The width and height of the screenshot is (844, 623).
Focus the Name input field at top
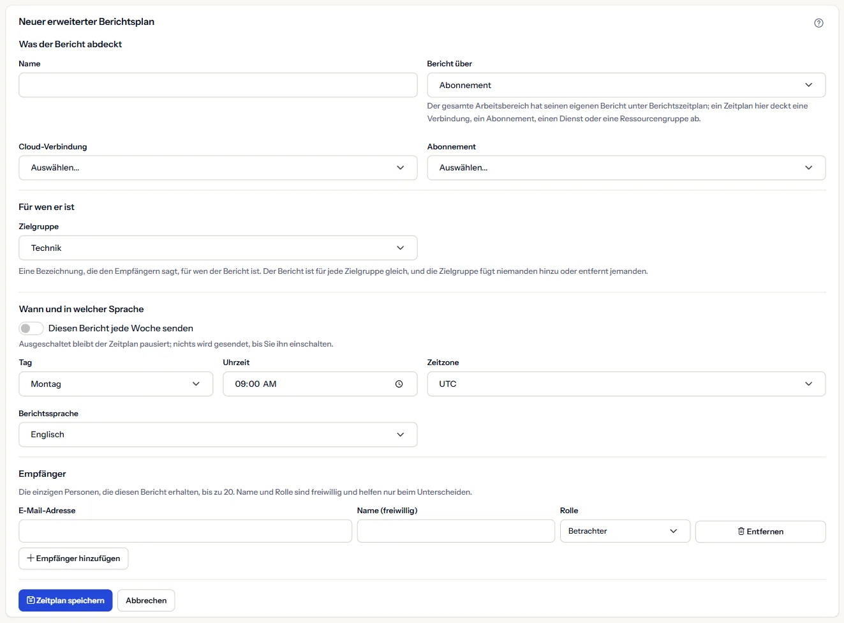tap(218, 85)
